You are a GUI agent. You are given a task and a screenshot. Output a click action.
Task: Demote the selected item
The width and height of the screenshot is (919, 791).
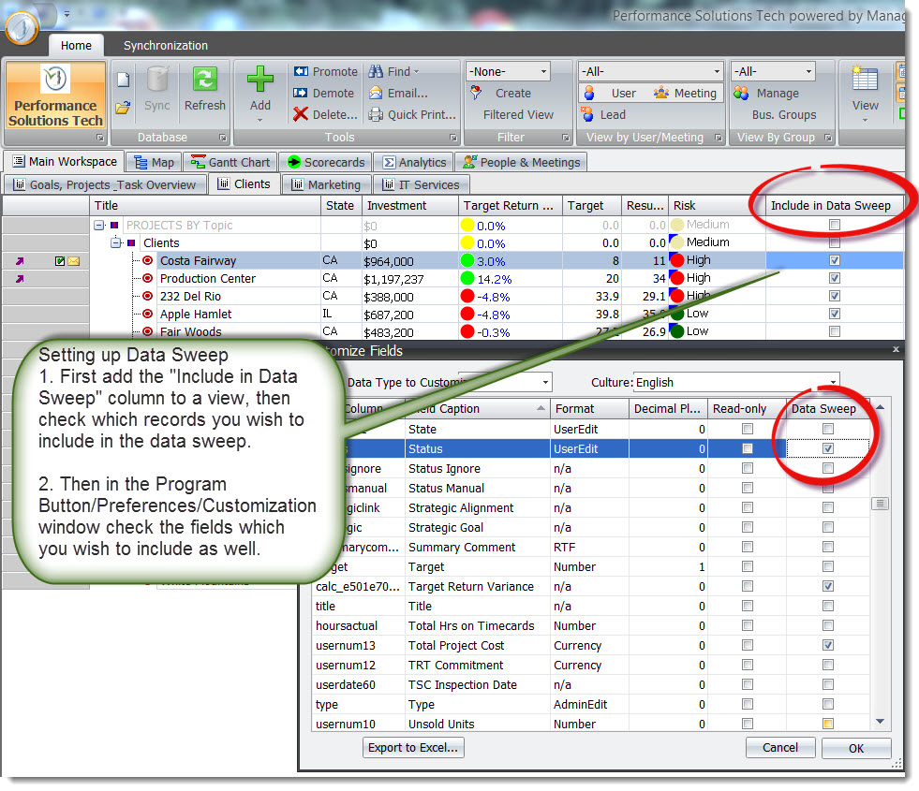point(323,93)
